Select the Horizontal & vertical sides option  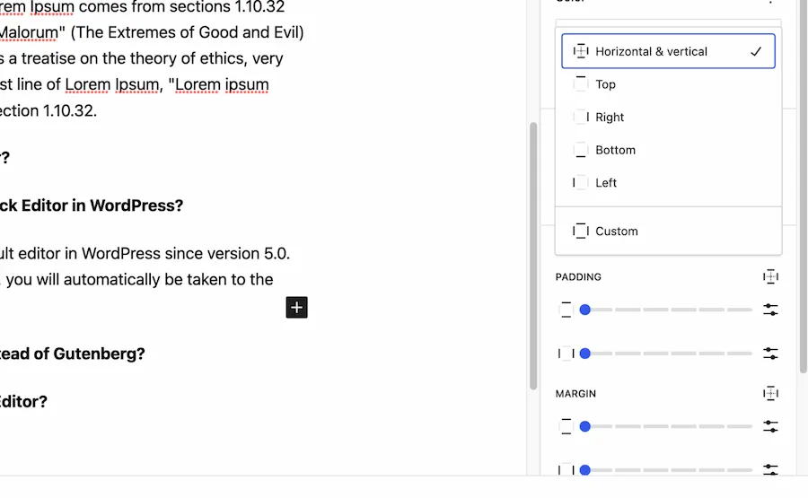pyautogui.click(x=668, y=51)
